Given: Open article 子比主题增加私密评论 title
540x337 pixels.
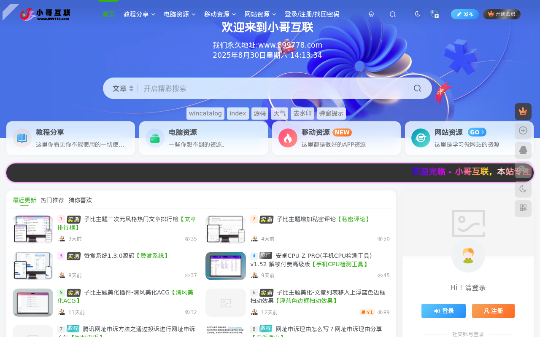Looking at the screenshot, I should [324, 219].
